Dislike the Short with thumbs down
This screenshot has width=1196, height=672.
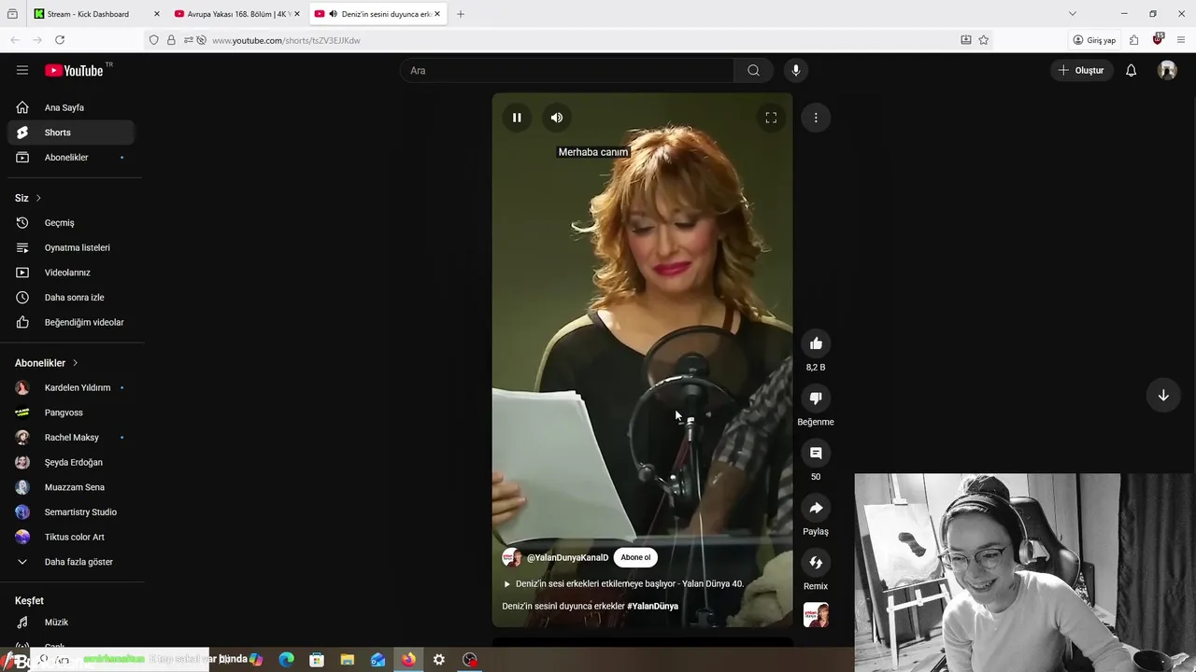pyautogui.click(x=816, y=399)
